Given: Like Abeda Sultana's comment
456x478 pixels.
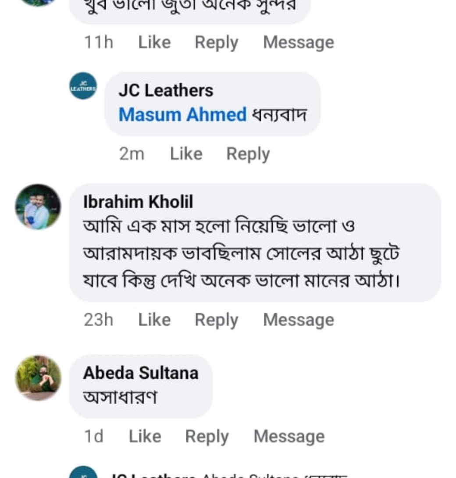Looking at the screenshot, I should 145,436.
